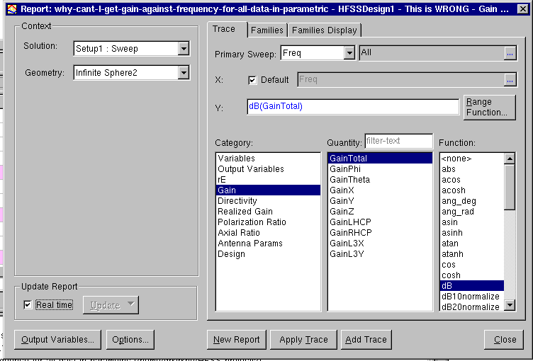
Task: Select rE category
Action: (x=268, y=179)
